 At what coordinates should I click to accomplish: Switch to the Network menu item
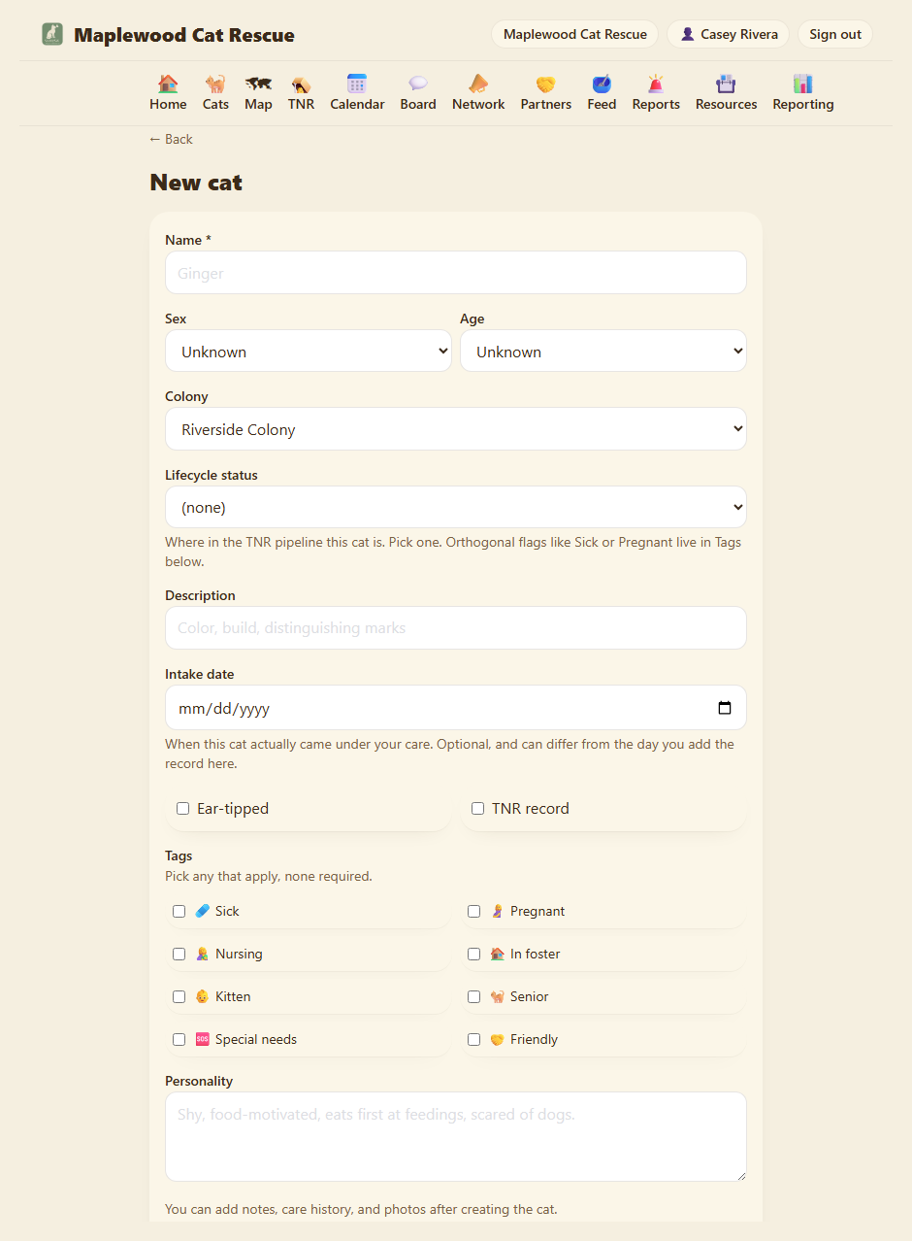(478, 93)
